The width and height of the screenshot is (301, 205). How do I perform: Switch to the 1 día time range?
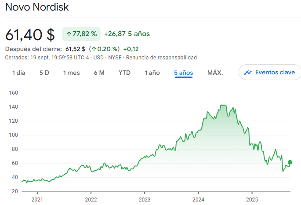coord(18,73)
